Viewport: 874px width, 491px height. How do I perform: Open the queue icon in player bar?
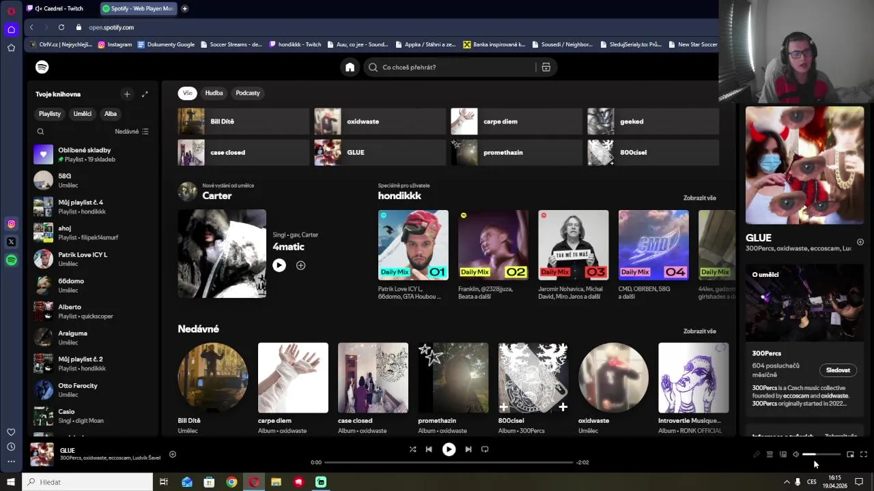point(770,454)
